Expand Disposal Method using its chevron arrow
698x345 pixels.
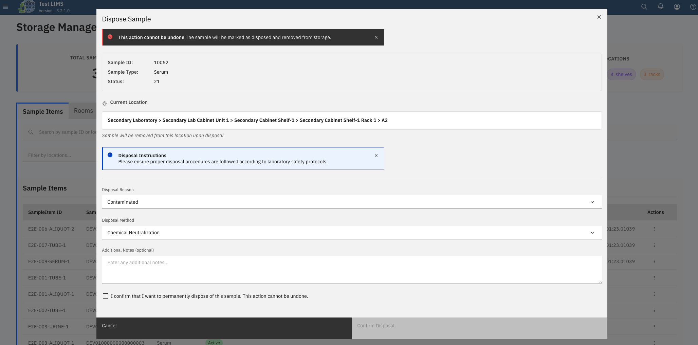(x=592, y=233)
